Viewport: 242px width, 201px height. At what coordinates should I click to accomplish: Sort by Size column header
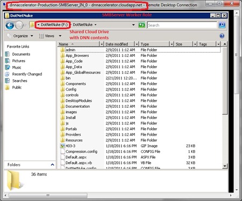click(183, 44)
